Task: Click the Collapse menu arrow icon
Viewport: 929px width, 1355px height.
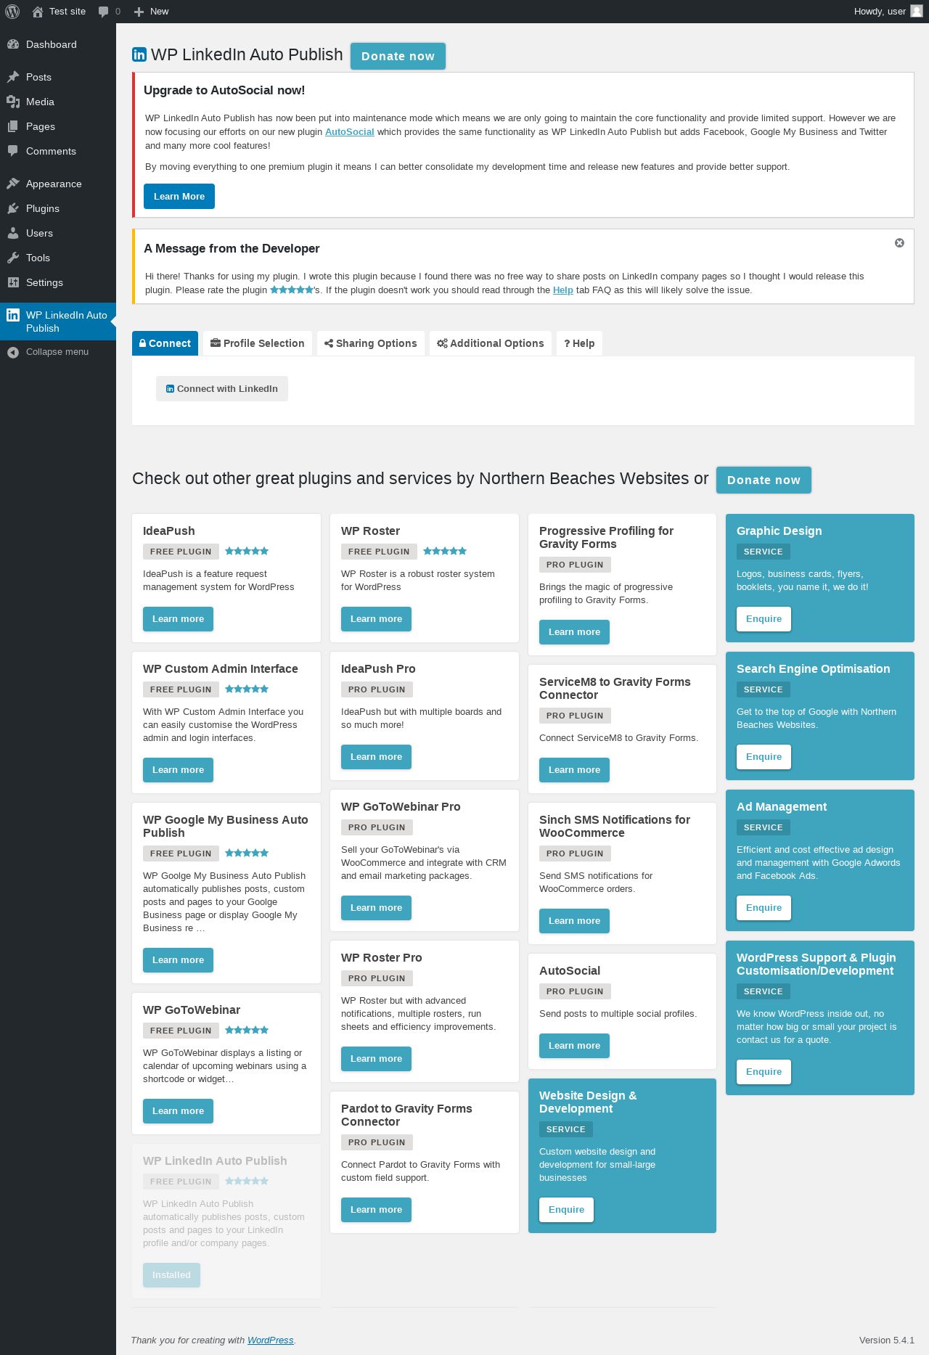Action: coord(13,352)
